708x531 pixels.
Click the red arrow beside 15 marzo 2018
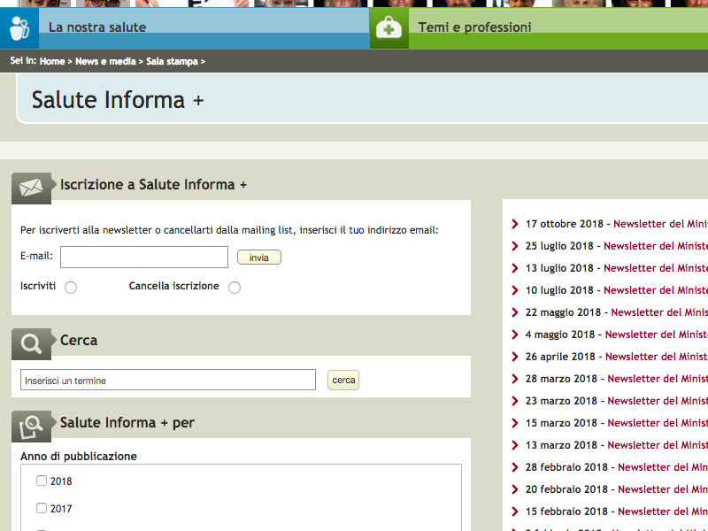tap(515, 423)
